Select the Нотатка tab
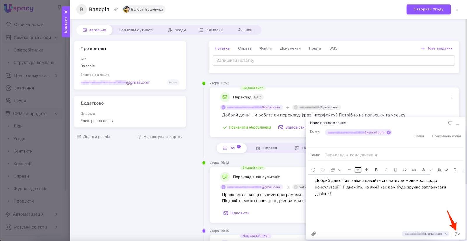This screenshot has height=241, width=467. [x=222, y=48]
